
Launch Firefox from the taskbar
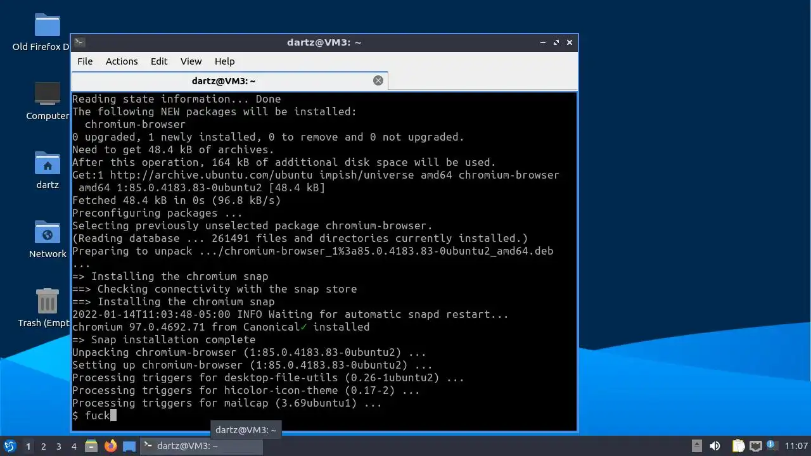point(111,446)
